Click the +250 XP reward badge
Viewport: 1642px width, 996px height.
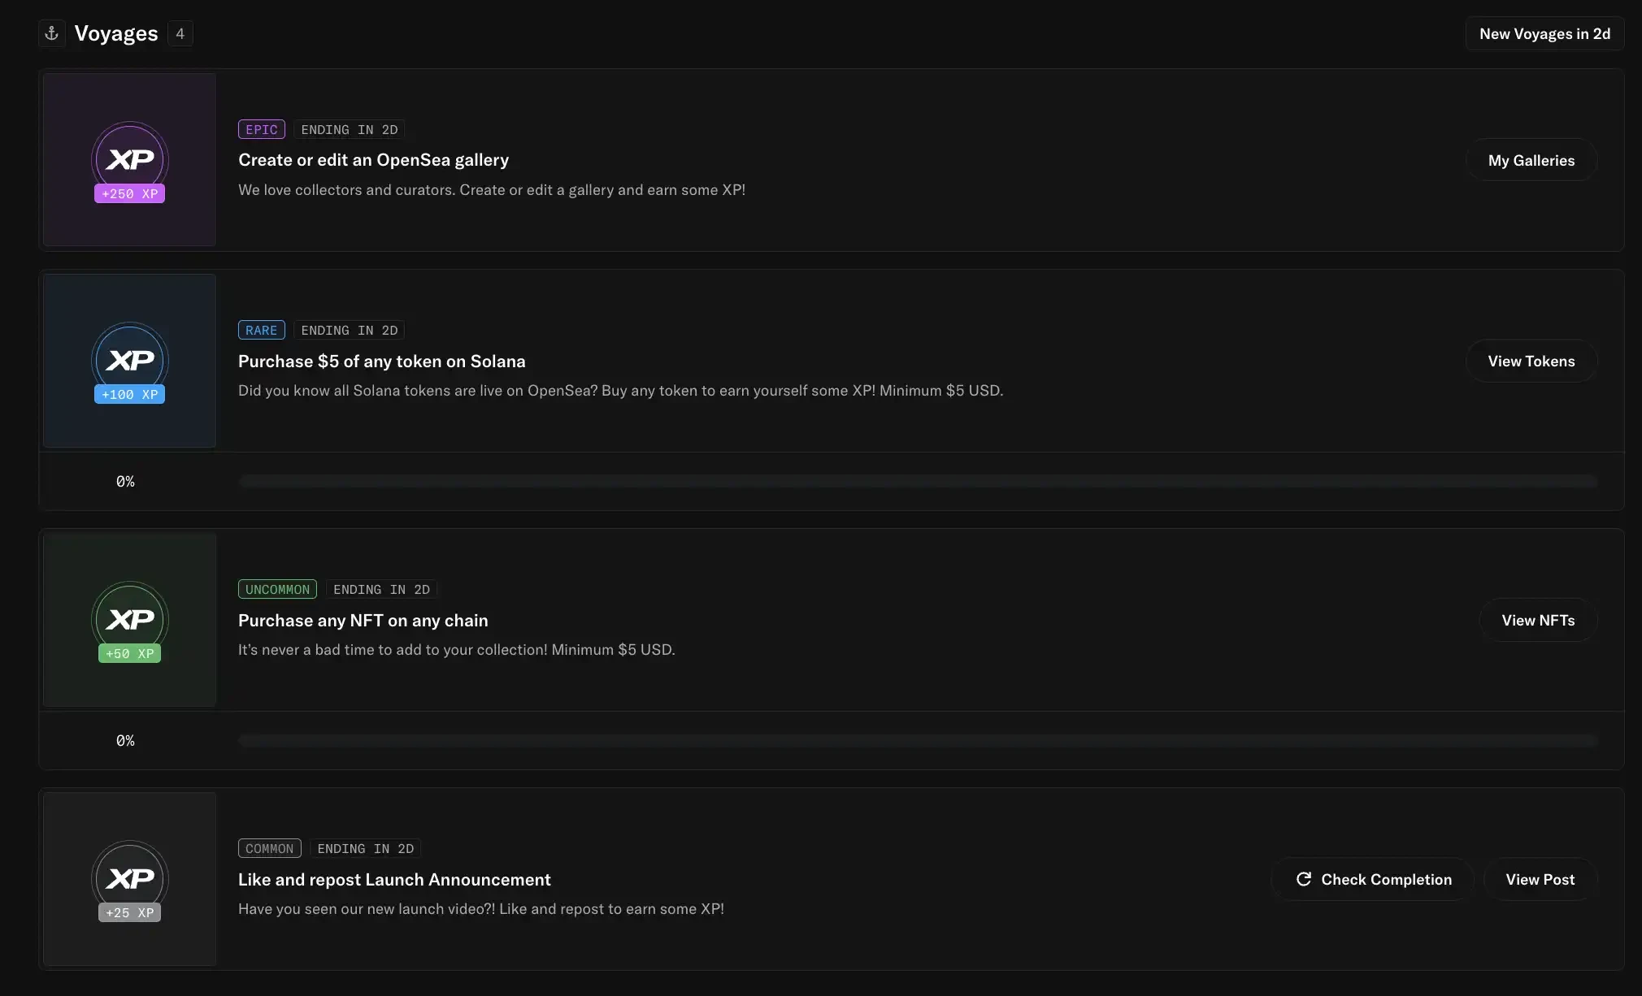point(130,193)
